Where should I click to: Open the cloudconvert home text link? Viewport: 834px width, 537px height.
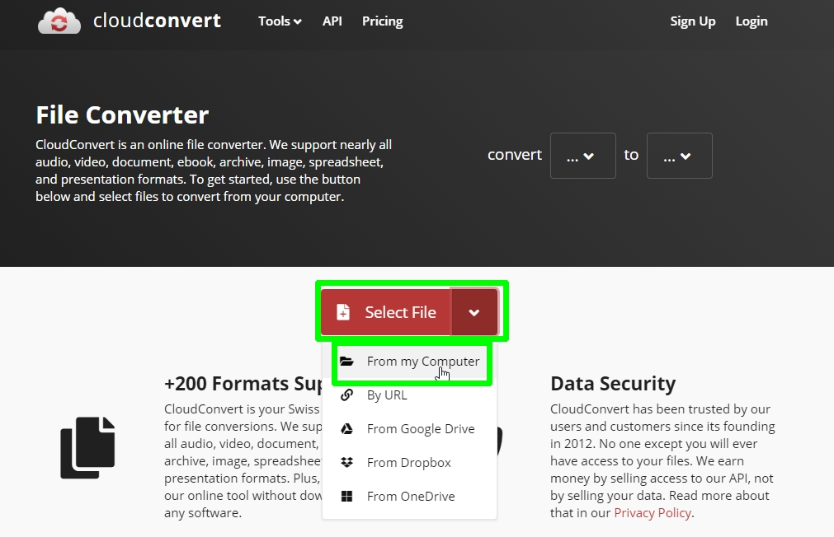tap(157, 21)
